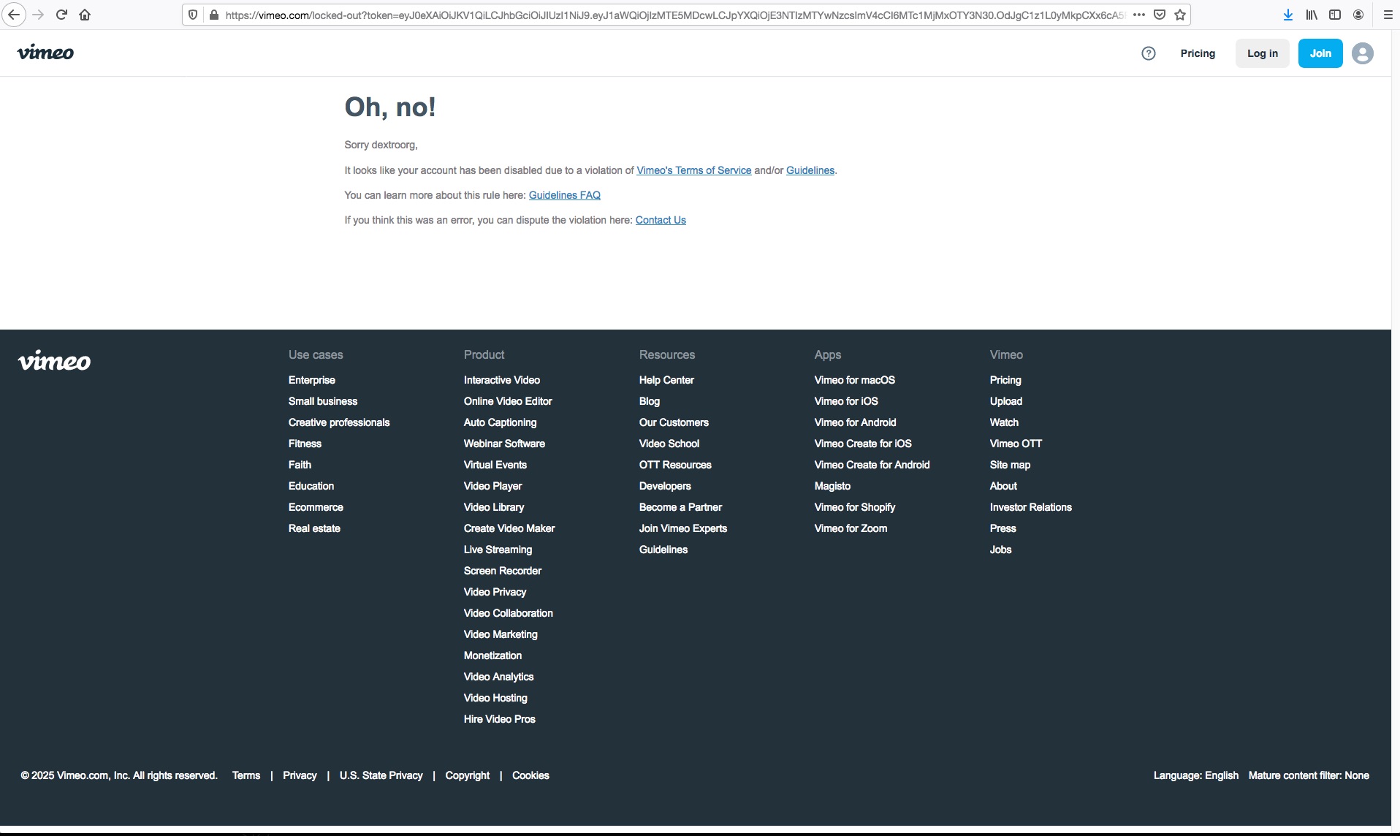Open Live Streaming link
1400x836 pixels.
pos(498,550)
